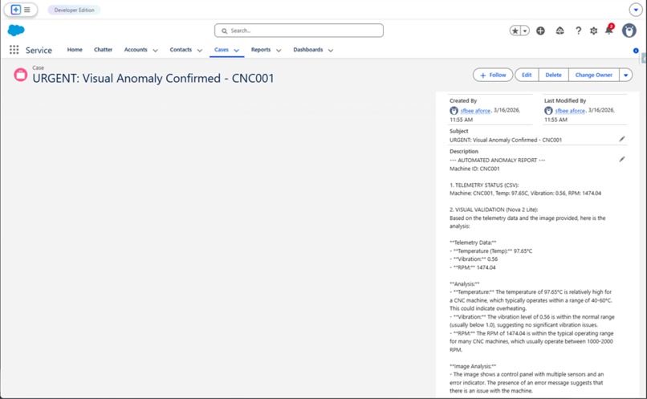Screen dimensions: 647x399
Task: Open the Dashboards tab
Action: click(308, 50)
